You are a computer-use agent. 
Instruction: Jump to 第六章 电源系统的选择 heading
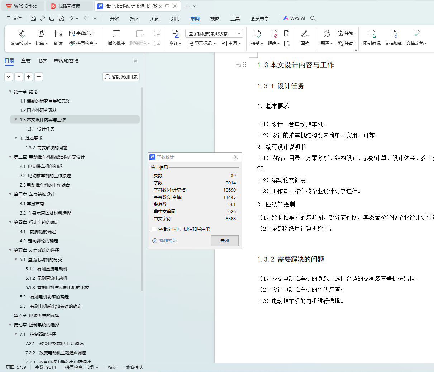point(37,315)
